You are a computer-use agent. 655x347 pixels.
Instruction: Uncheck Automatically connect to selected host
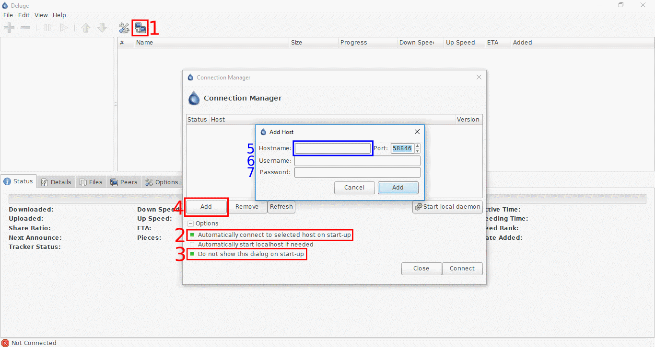(x=192, y=235)
